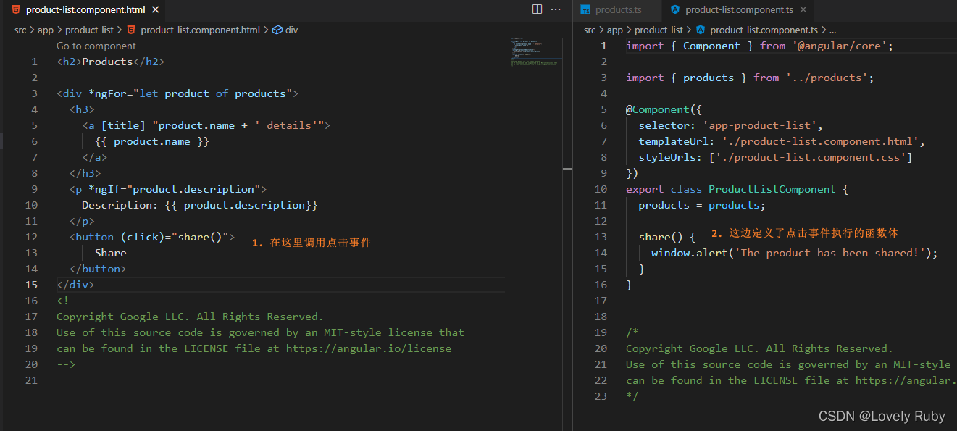Click the import Component from '@angular/core' line
This screenshot has height=431, width=957.
[760, 46]
